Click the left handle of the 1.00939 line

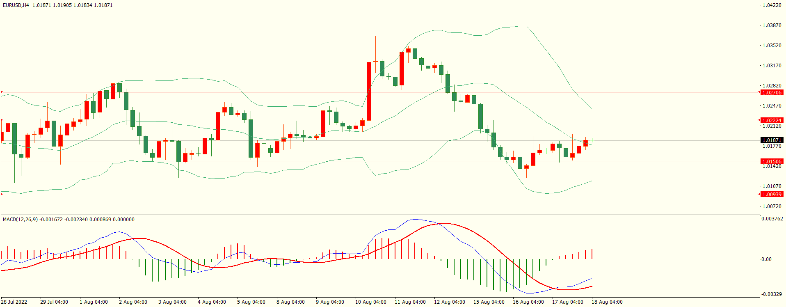click(x=2, y=194)
